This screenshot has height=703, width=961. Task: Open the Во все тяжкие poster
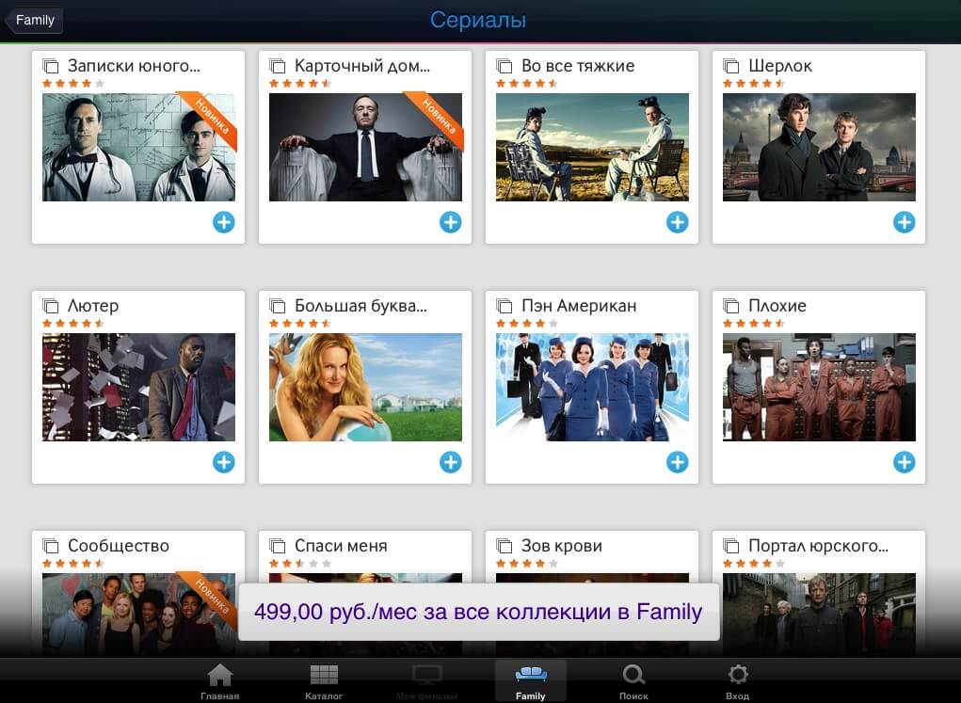[x=592, y=147]
